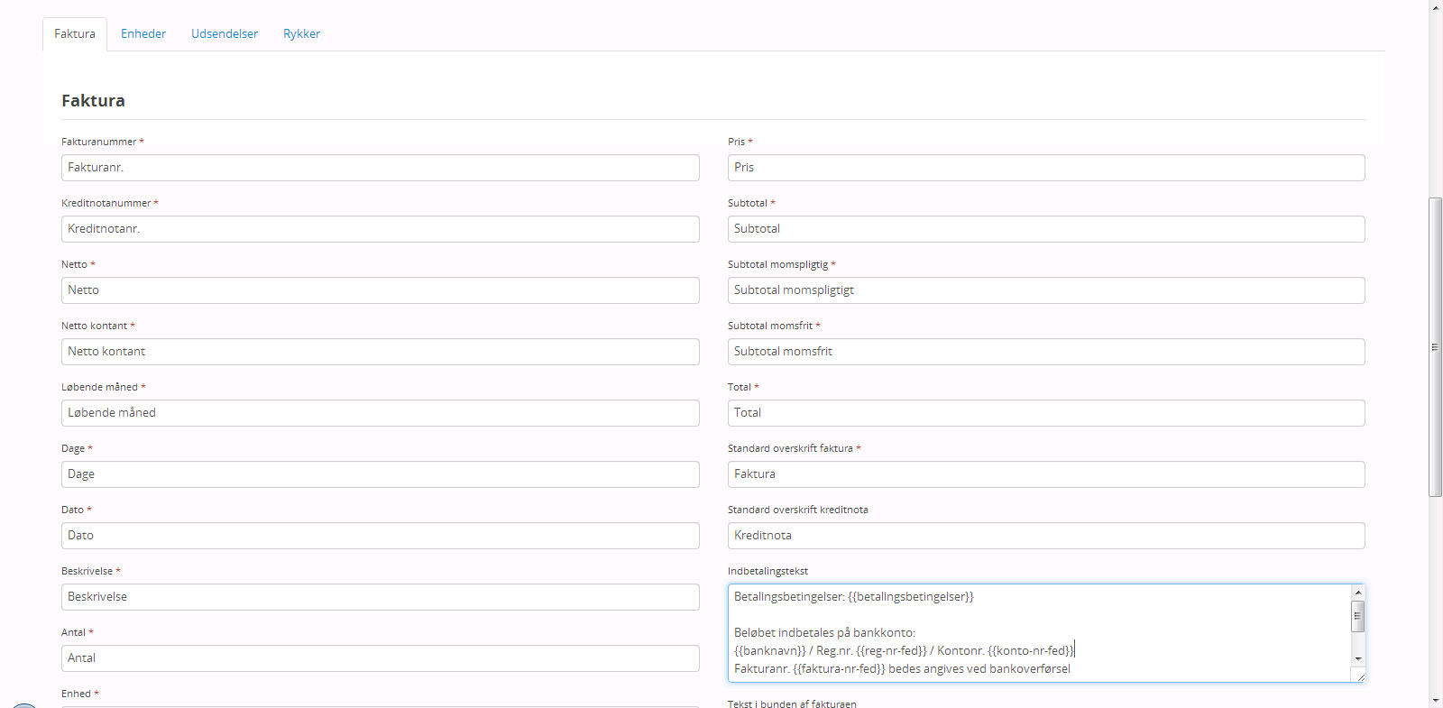Select the Total input field

coord(1045,413)
